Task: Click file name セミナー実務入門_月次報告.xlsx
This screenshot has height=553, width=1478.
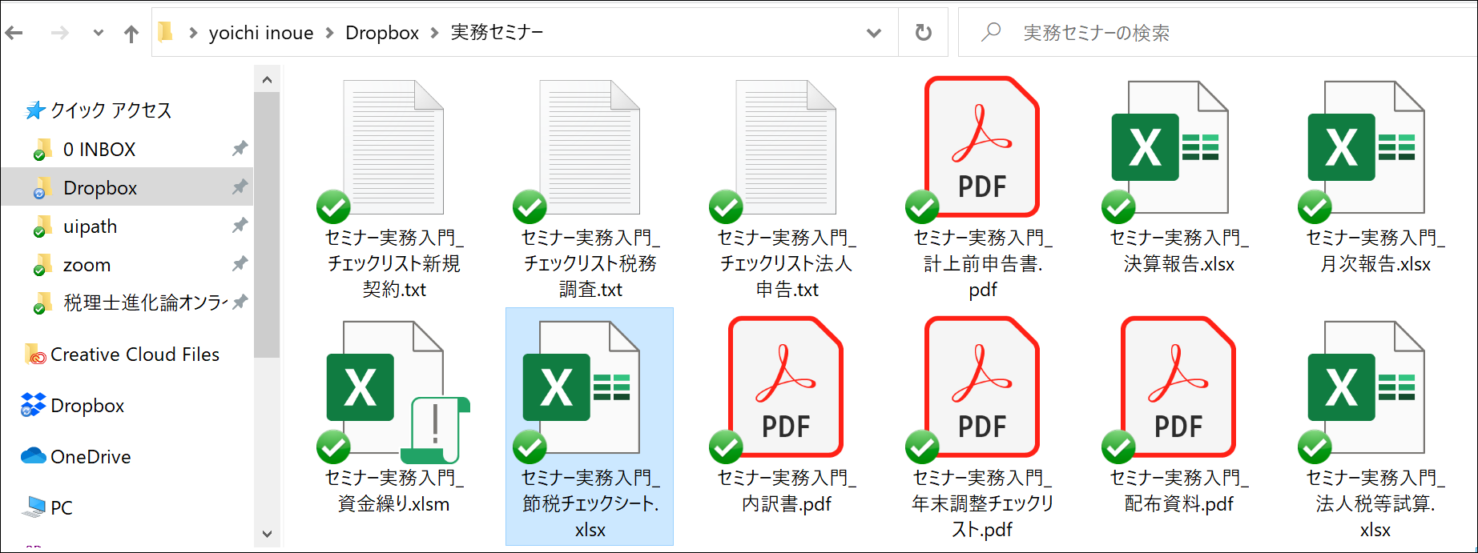Action: click(x=1375, y=251)
